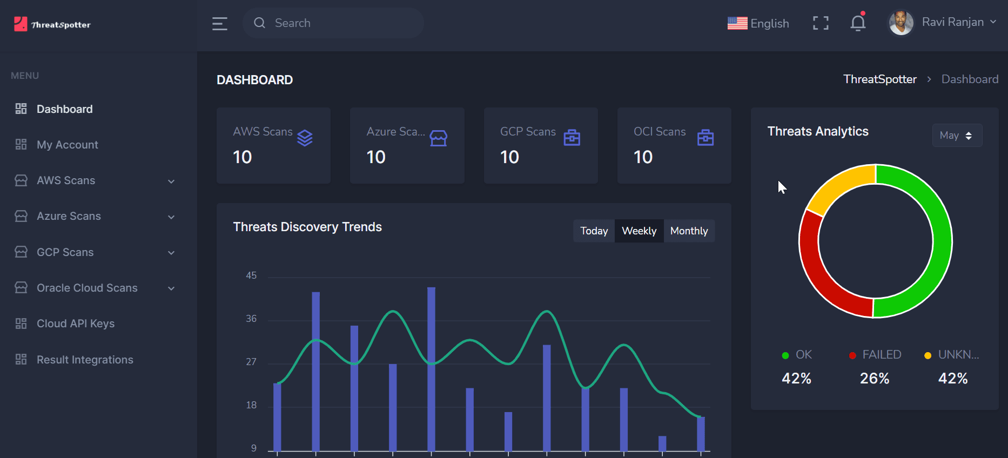Open notifications bell
Viewport: 1008px width, 458px height.
tap(858, 23)
